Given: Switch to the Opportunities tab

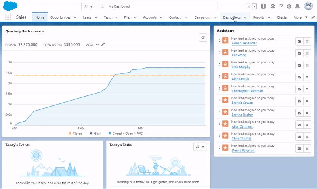Looking at the screenshot, I should point(60,17).
